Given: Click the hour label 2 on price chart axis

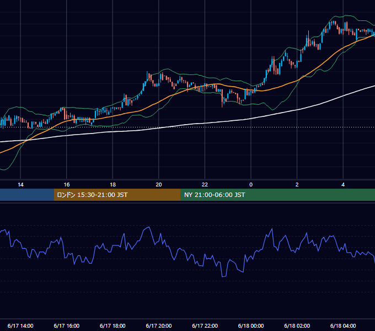Looking at the screenshot, I should pyautogui.click(x=297, y=185).
